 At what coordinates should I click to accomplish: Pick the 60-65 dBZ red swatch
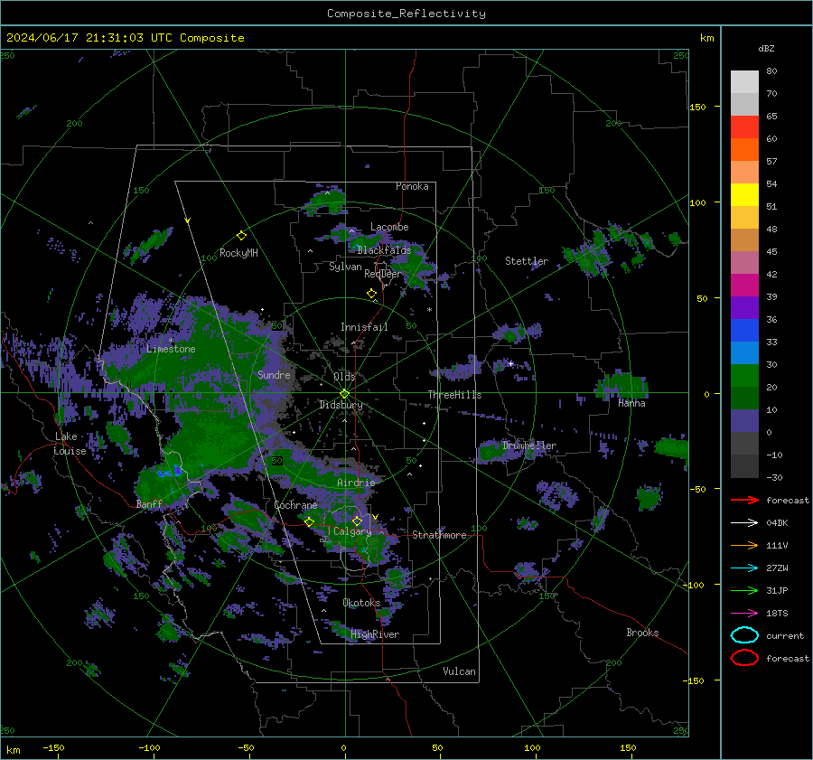pos(744,127)
